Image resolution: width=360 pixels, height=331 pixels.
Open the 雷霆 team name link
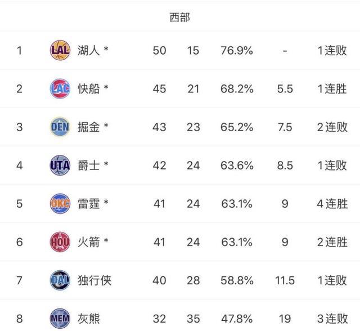88,204
